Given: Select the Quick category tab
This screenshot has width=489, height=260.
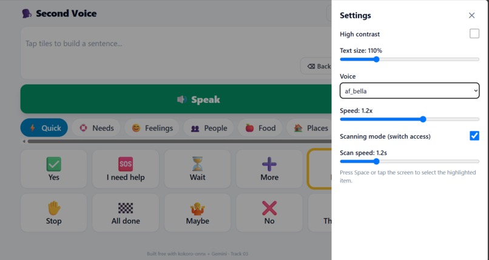Looking at the screenshot, I should coord(44,128).
